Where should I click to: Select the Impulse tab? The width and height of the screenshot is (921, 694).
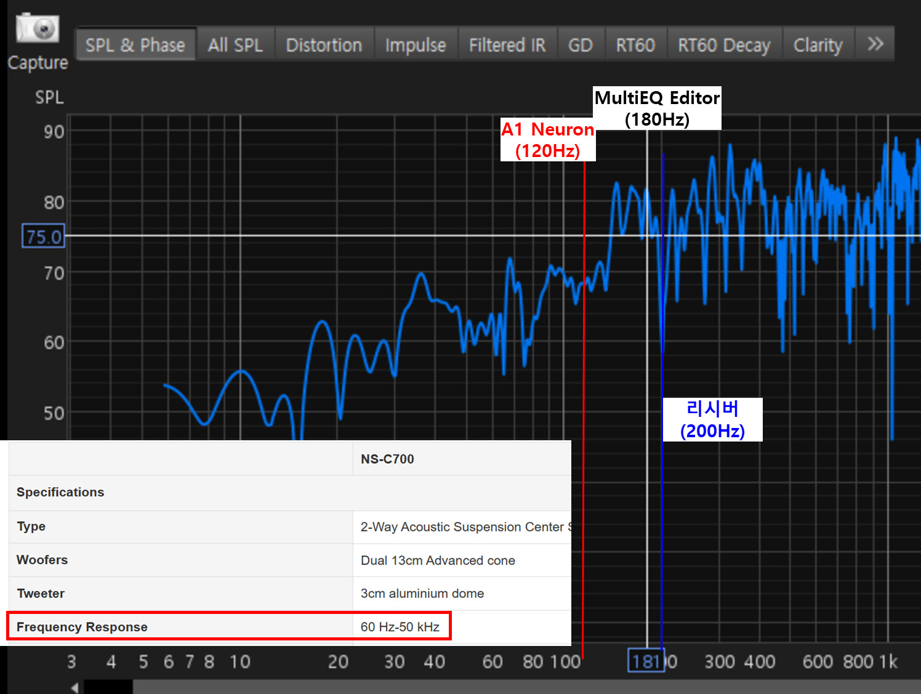(416, 45)
